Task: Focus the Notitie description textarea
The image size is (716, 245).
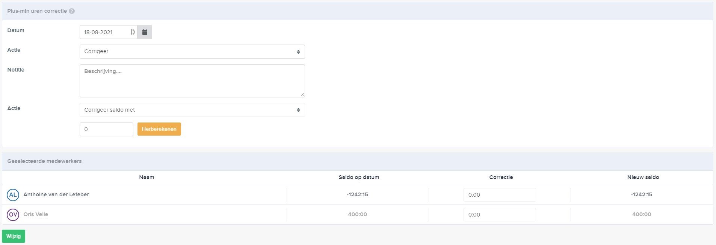Action: click(x=192, y=81)
